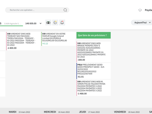Open the TOOEASY SAS virement card
The width and height of the screenshot is (152, 114).
[23, 41]
